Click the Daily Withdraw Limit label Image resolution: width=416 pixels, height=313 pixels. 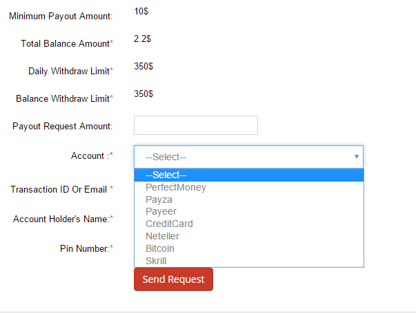point(70,71)
